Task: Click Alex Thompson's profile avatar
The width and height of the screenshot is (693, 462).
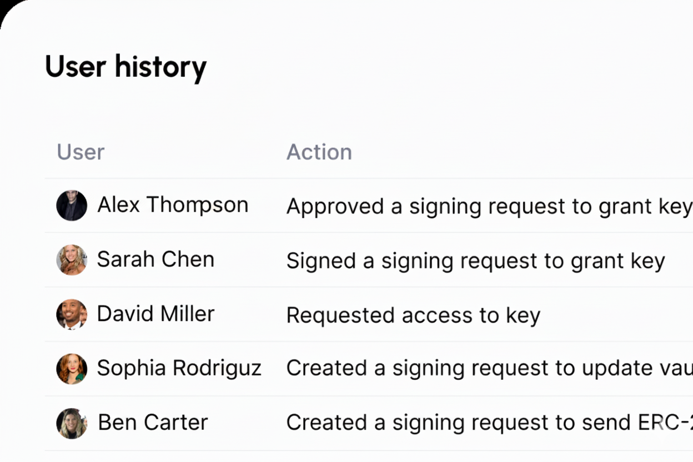Action: (72, 205)
